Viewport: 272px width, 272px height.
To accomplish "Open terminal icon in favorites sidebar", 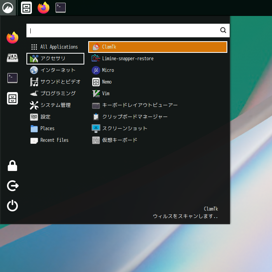I will pos(12,78).
